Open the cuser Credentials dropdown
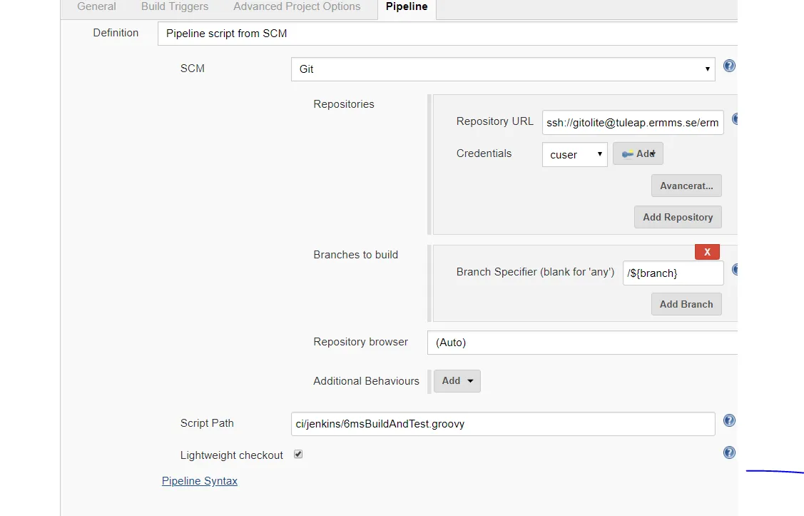Viewport: 804px width, 516px height. (x=574, y=154)
